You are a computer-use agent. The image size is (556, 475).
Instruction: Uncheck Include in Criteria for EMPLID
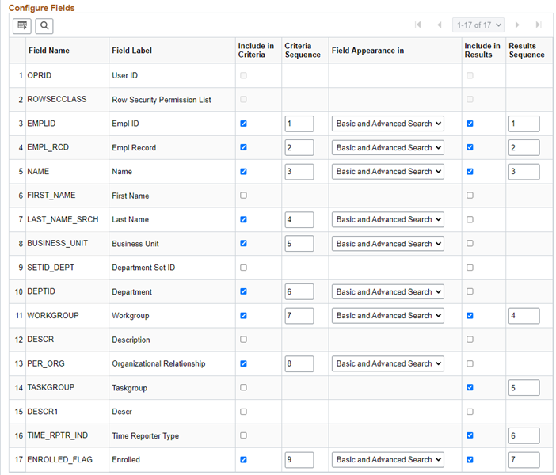tap(243, 123)
